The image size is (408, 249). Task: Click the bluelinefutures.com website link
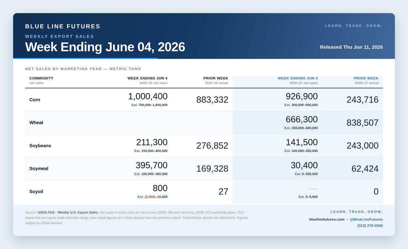point(326,219)
